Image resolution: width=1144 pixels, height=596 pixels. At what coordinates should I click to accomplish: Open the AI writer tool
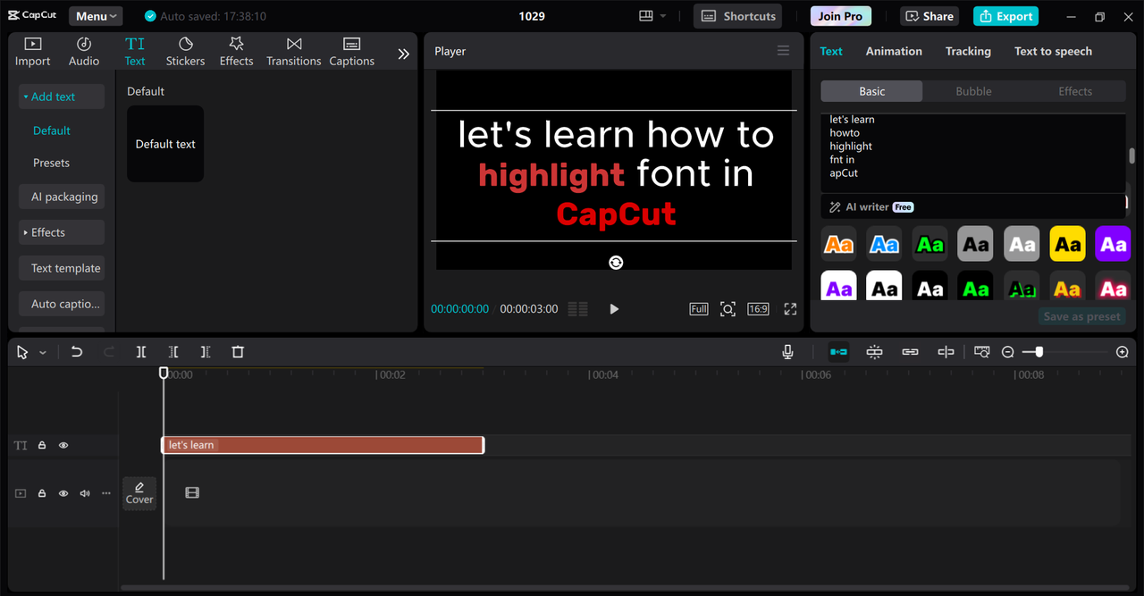[x=871, y=206]
